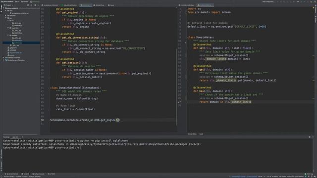Select ratelimit.py under models folder
This screenshot has height=178, width=317.
[x=17, y=41]
